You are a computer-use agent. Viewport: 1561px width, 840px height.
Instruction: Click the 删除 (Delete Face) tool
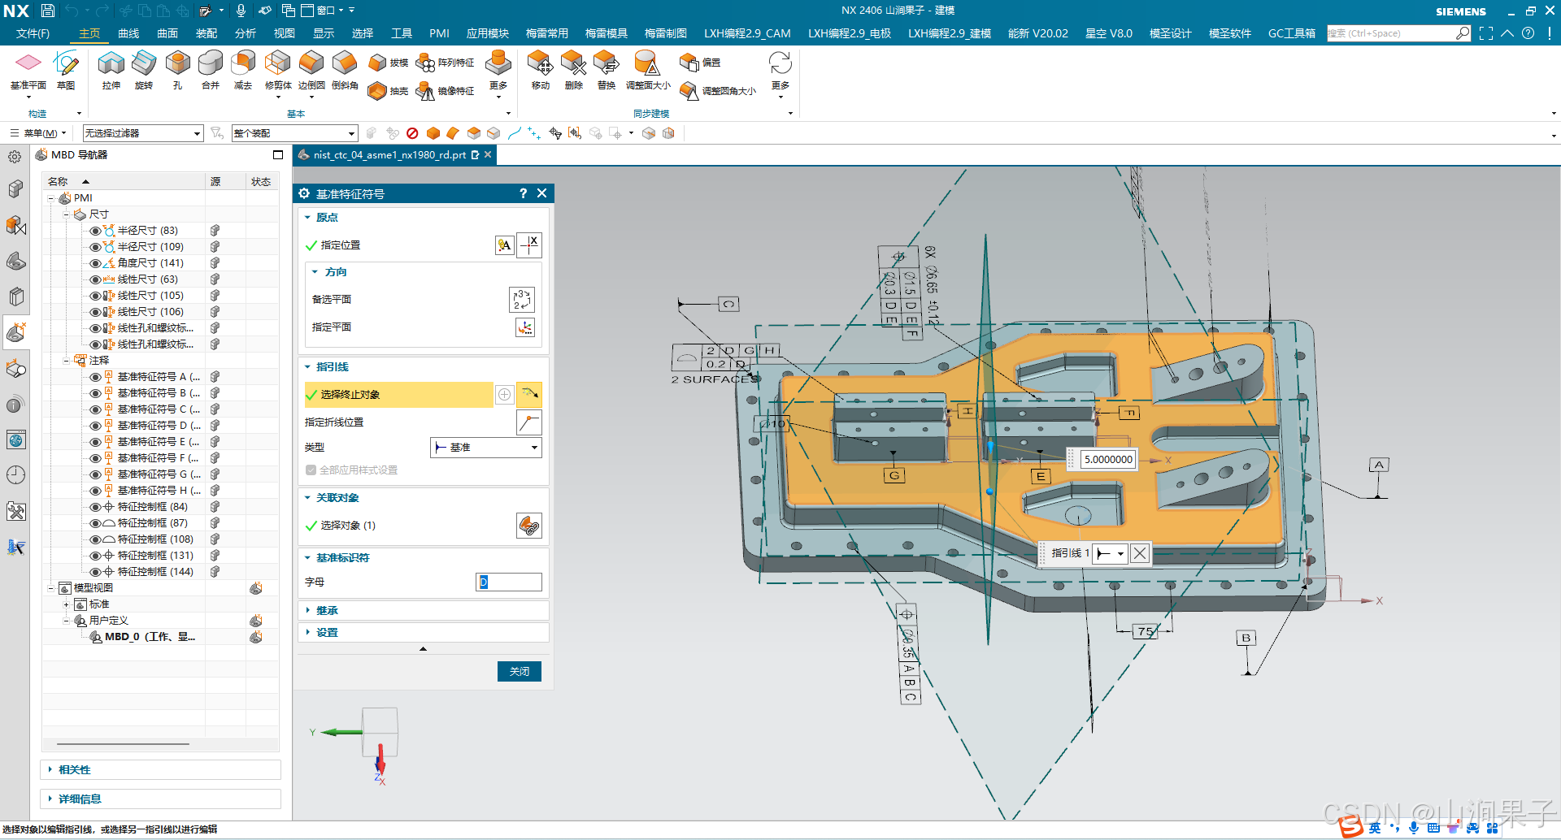pos(573,70)
